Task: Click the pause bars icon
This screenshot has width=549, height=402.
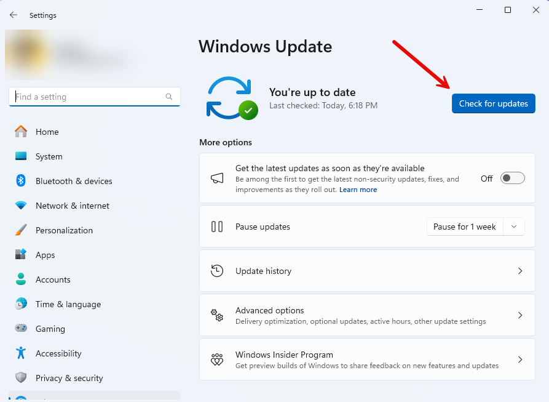Action: (217, 227)
